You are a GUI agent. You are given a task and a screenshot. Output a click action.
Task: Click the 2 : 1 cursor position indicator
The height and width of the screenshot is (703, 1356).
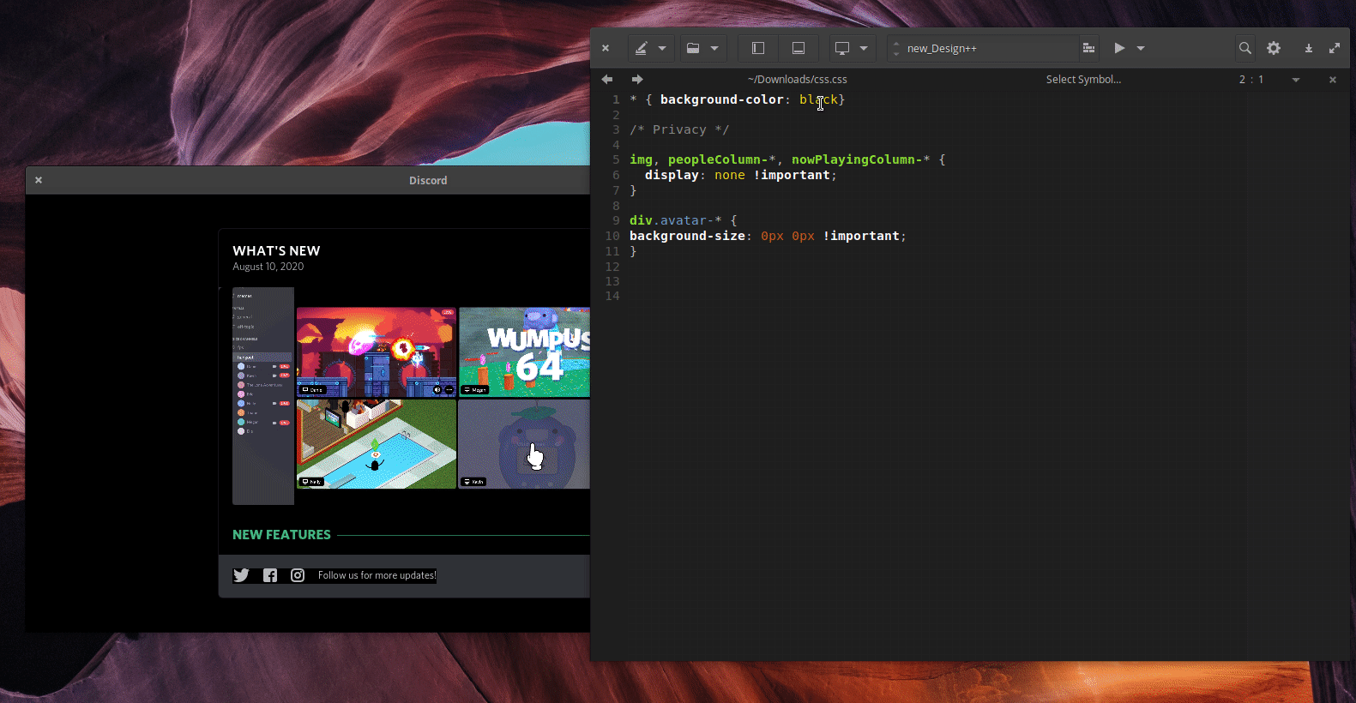[1251, 80]
